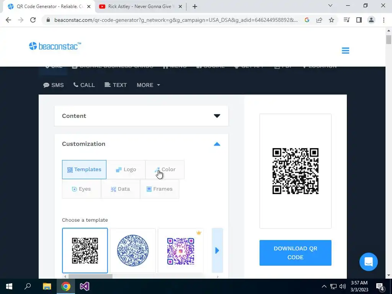
Task: View site information lock icon
Action: [x=48, y=20]
